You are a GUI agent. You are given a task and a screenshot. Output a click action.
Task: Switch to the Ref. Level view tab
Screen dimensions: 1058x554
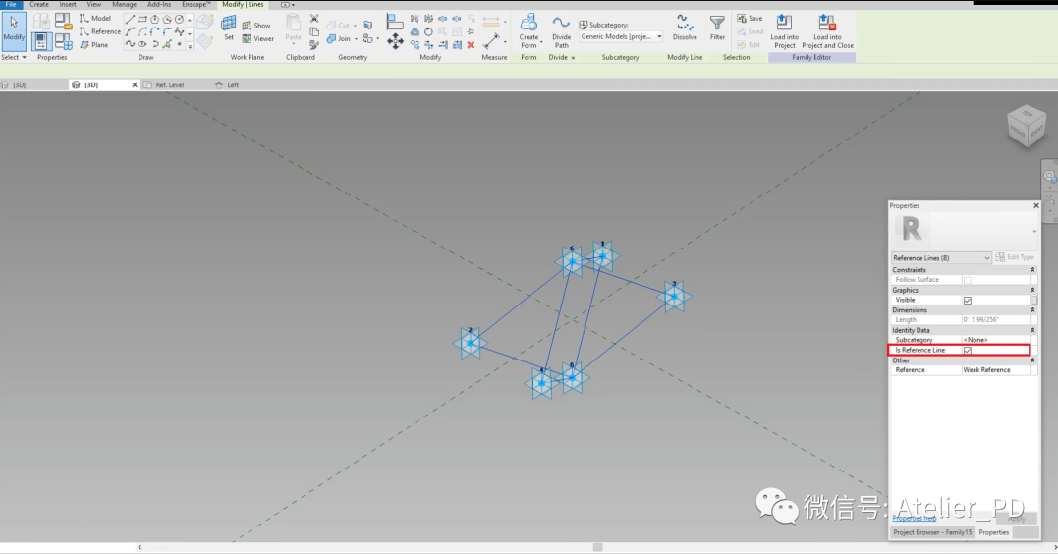tap(169, 85)
